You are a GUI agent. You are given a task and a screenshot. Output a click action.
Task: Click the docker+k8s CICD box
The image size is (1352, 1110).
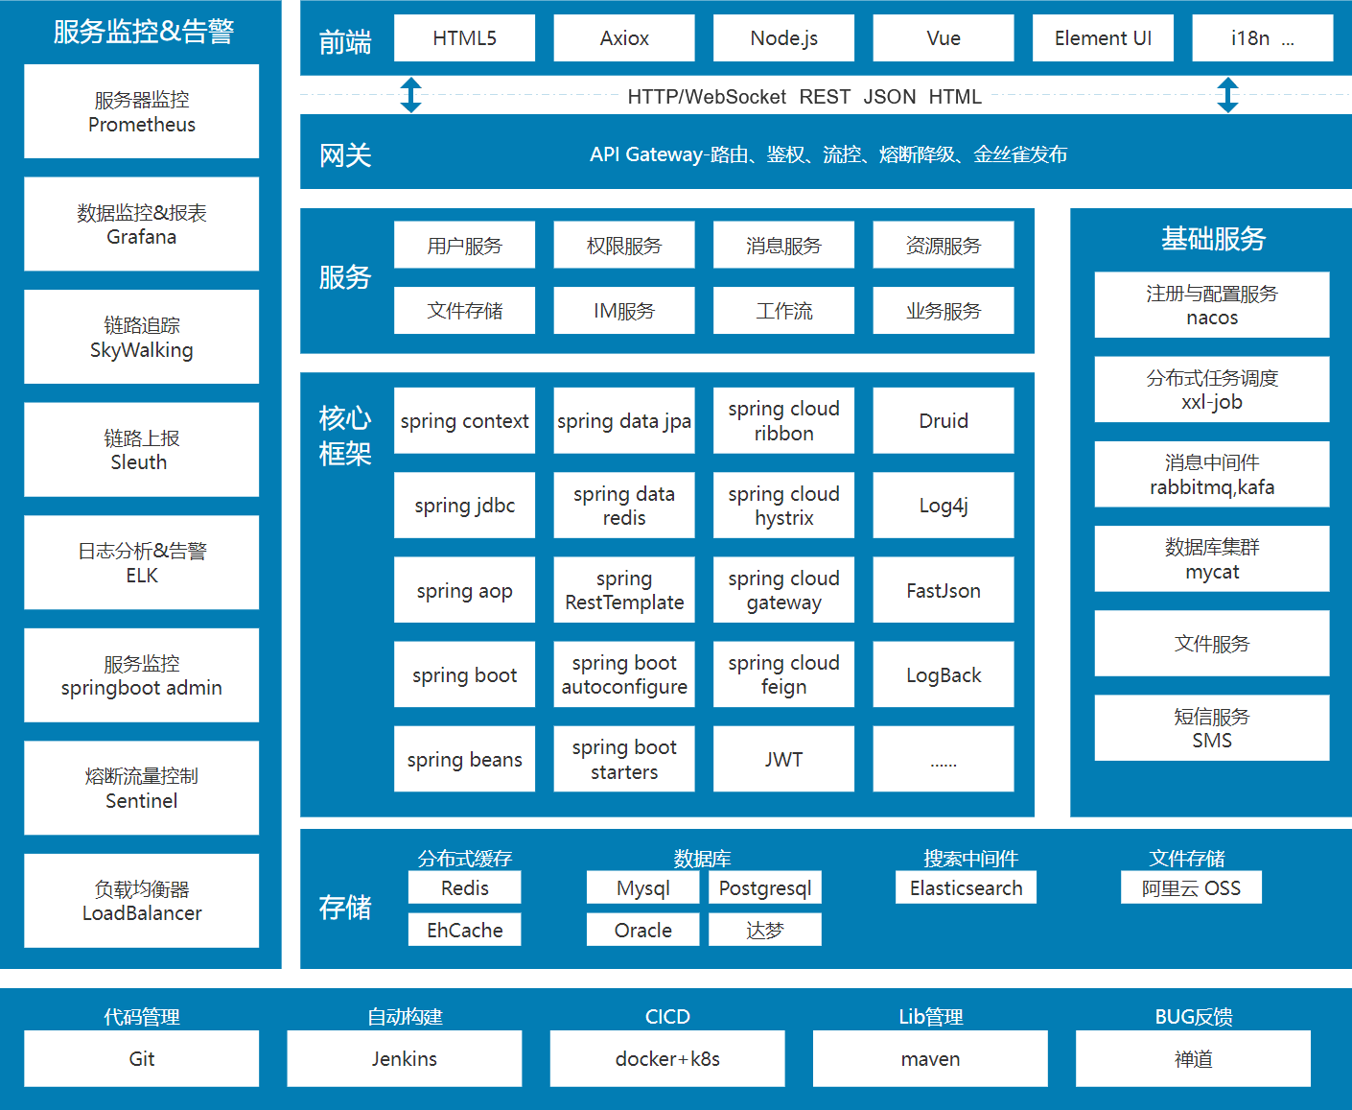666,1058
